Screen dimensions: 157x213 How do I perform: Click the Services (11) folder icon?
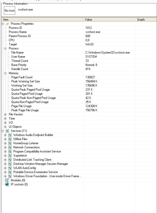[x=7, y=131]
